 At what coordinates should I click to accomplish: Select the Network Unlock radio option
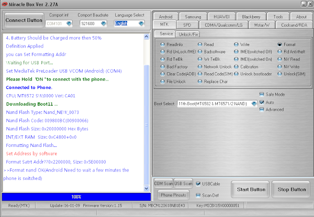coord(200,66)
